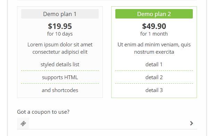Click 'supports HTML' detail row
Image resolution: width=214 pixels, height=136 pixels.
(60, 77)
